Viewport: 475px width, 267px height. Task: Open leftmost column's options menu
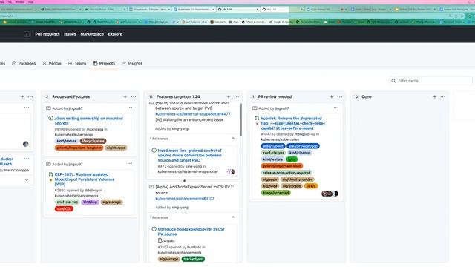(x=30, y=97)
